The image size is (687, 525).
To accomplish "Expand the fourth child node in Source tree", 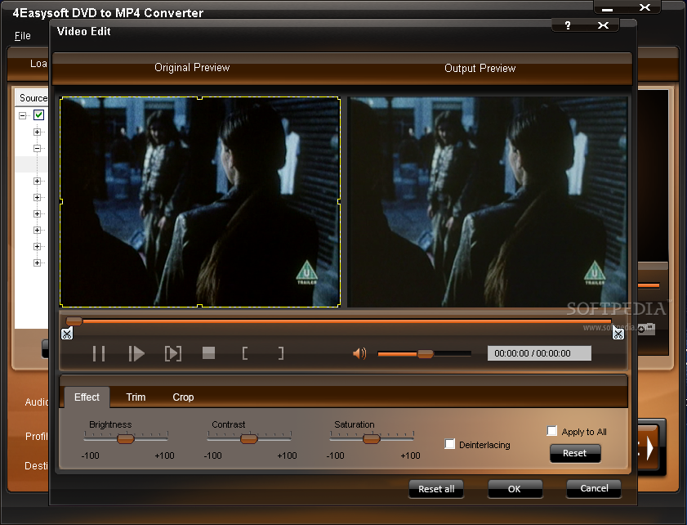I will (38, 197).
